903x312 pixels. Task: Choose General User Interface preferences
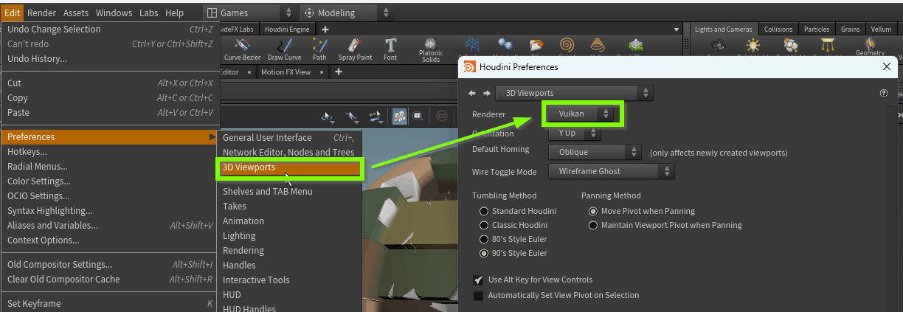(289, 138)
